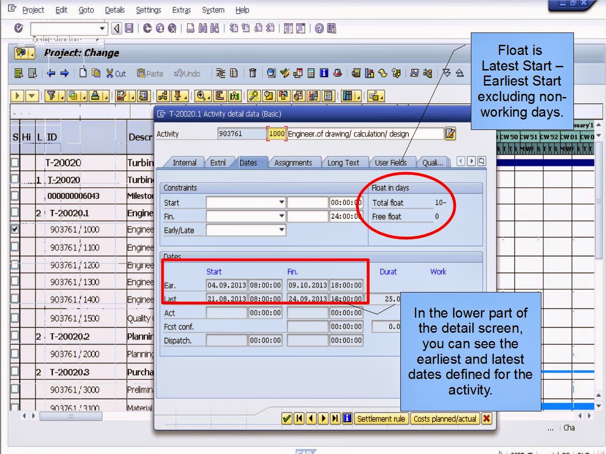Click the Undo icon

pos(185,73)
